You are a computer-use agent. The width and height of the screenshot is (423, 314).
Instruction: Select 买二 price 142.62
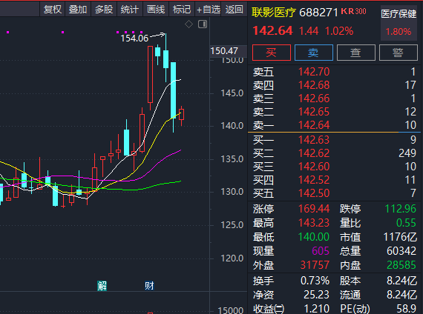(314, 153)
